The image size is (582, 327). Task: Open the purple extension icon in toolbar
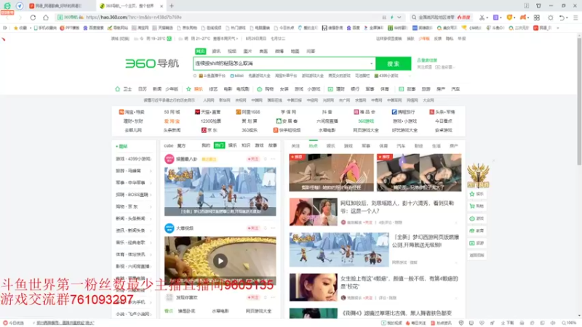point(495,17)
